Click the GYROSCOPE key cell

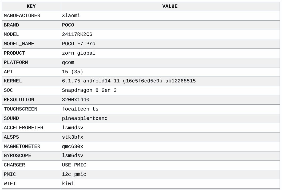17,156
